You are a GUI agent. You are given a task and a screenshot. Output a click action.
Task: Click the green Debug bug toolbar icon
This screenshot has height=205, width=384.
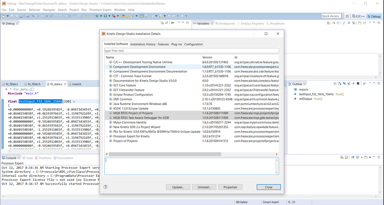pos(97,16)
